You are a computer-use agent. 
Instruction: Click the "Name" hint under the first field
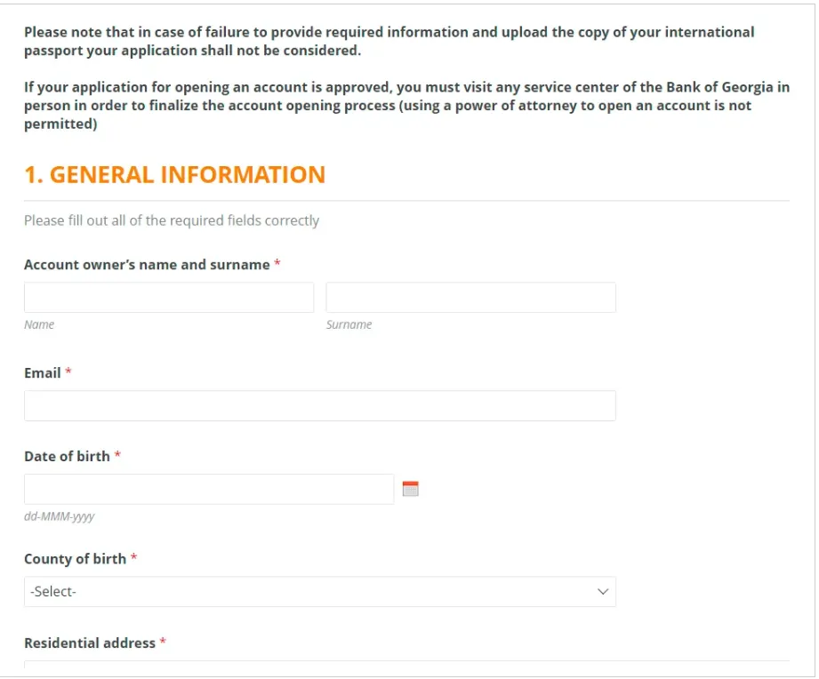pos(39,324)
